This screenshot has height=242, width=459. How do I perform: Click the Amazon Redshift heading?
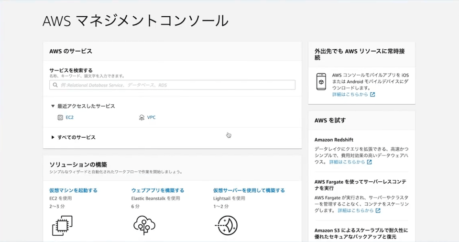pos(334,140)
